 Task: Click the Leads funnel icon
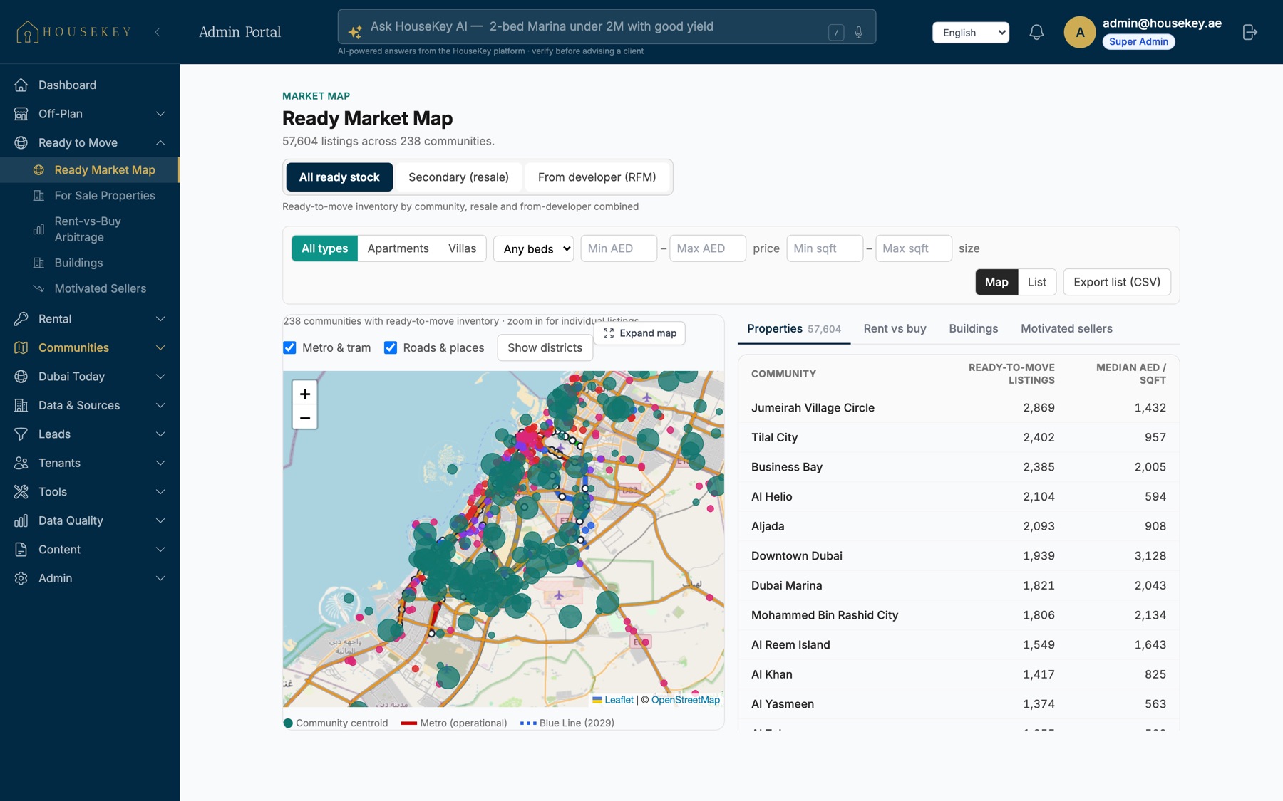click(x=21, y=434)
